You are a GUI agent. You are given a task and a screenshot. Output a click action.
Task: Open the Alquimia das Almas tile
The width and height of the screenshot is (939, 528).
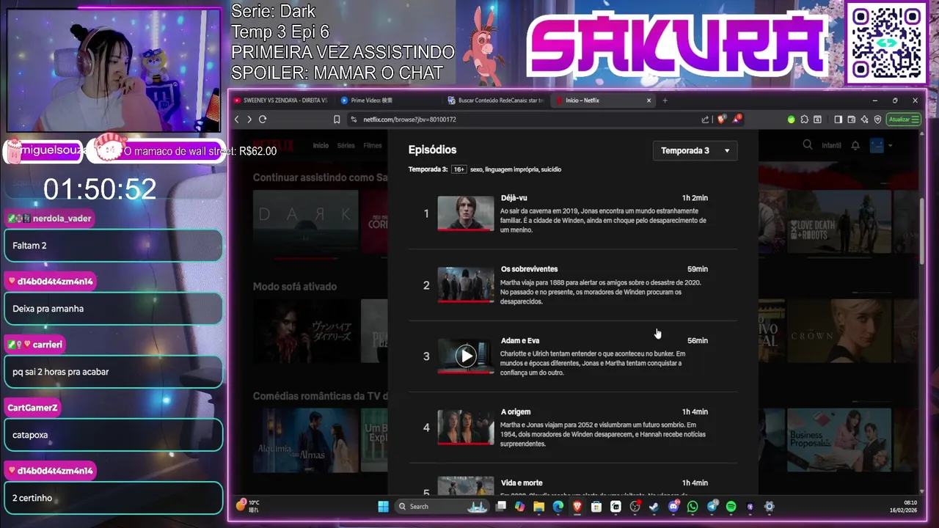click(305, 440)
